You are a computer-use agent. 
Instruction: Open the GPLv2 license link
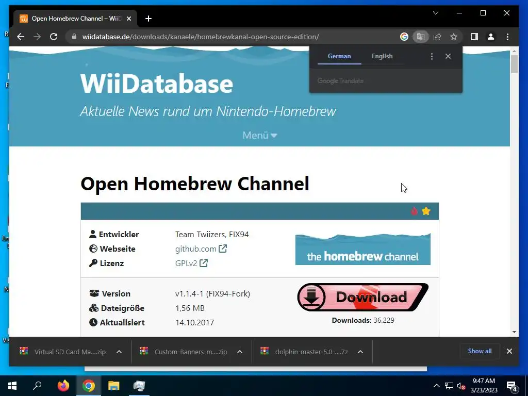point(191,263)
